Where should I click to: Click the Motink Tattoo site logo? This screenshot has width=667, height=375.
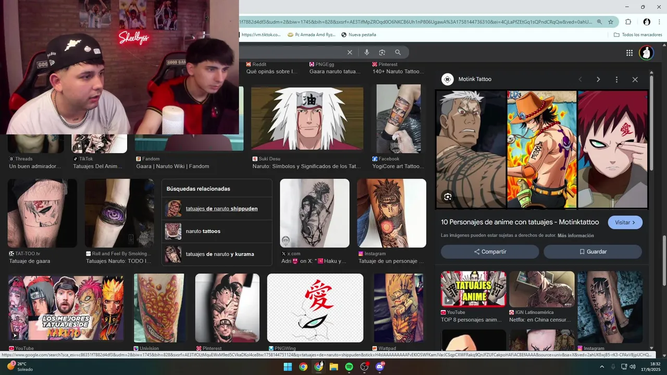tap(447, 79)
